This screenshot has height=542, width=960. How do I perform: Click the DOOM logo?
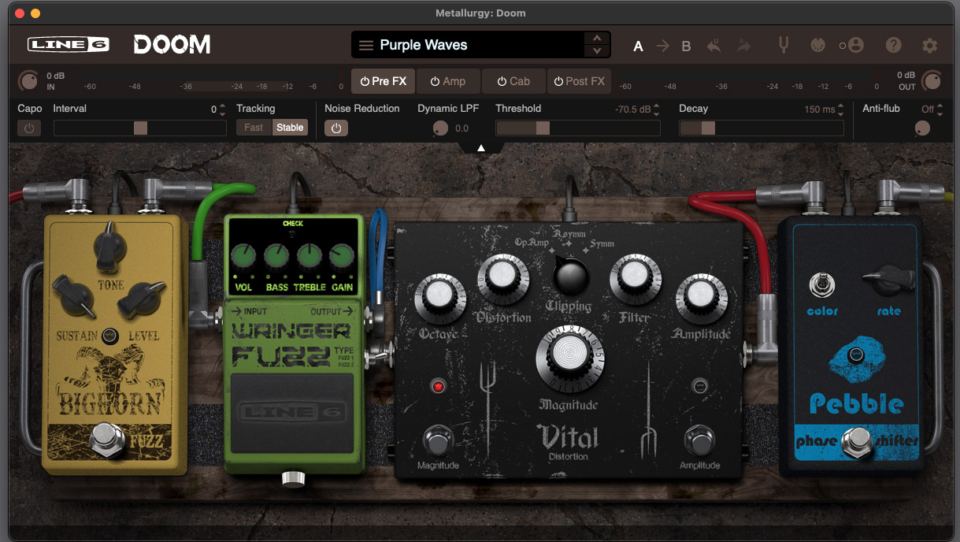[x=172, y=45]
